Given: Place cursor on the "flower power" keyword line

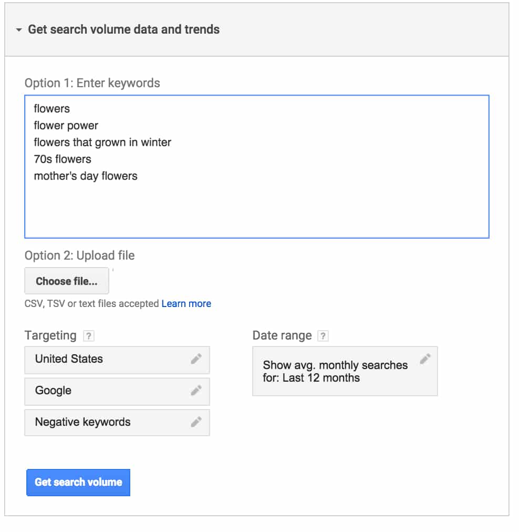Looking at the screenshot, I should [x=66, y=126].
